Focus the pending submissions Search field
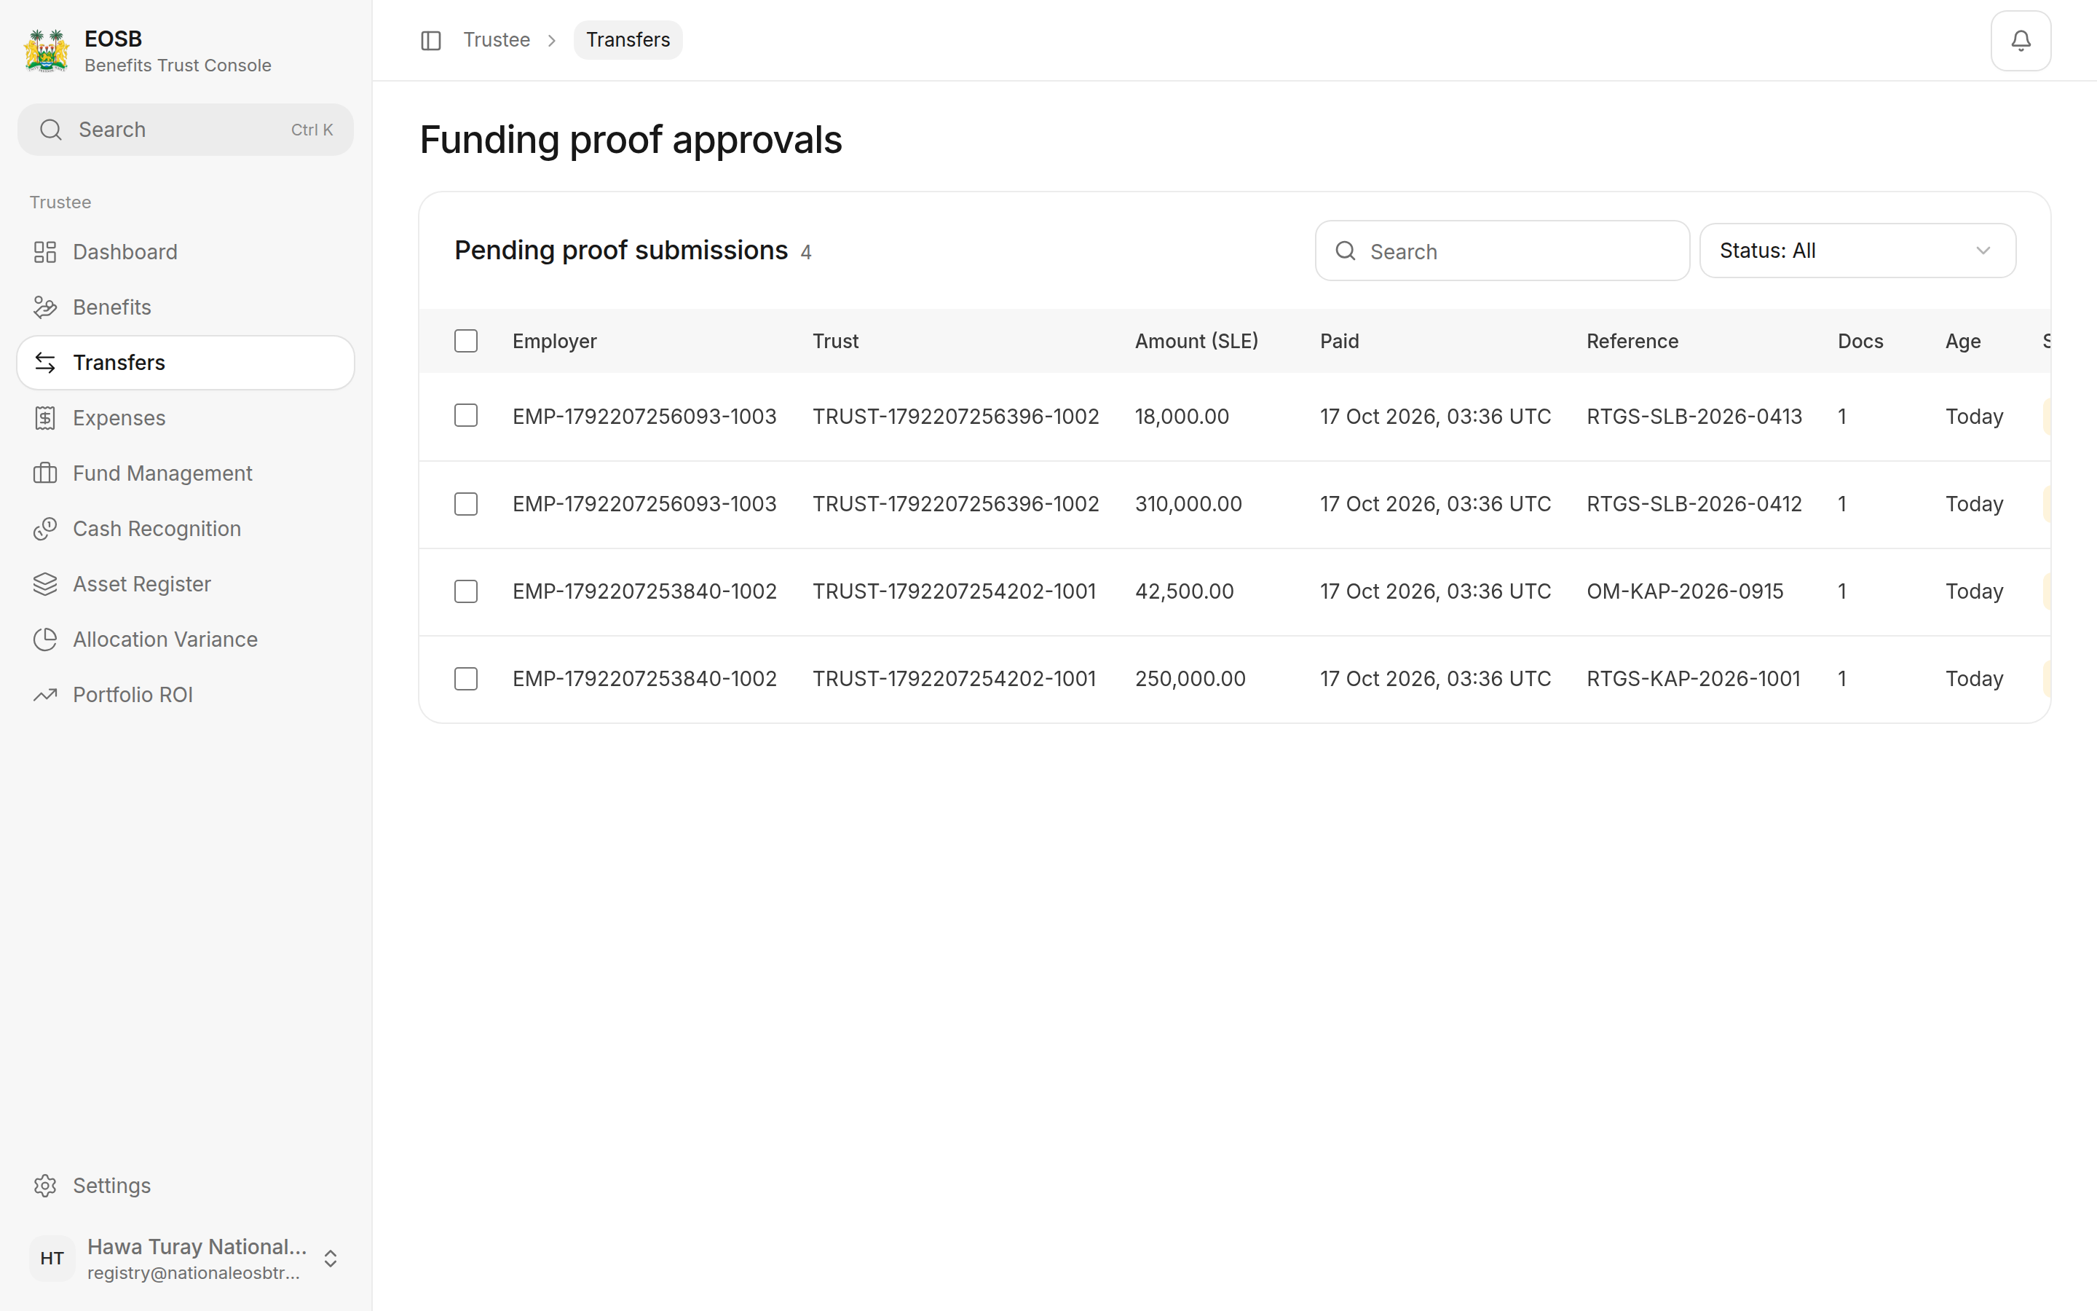The width and height of the screenshot is (2097, 1311). tap(1503, 251)
